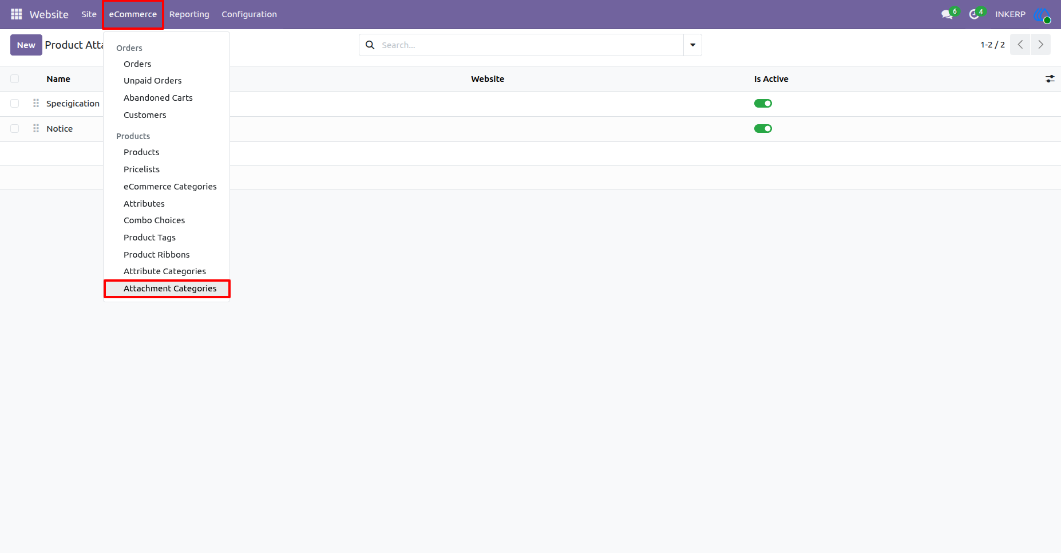Open the eCommerce menu in top bar
This screenshot has height=553, width=1061.
pos(133,14)
